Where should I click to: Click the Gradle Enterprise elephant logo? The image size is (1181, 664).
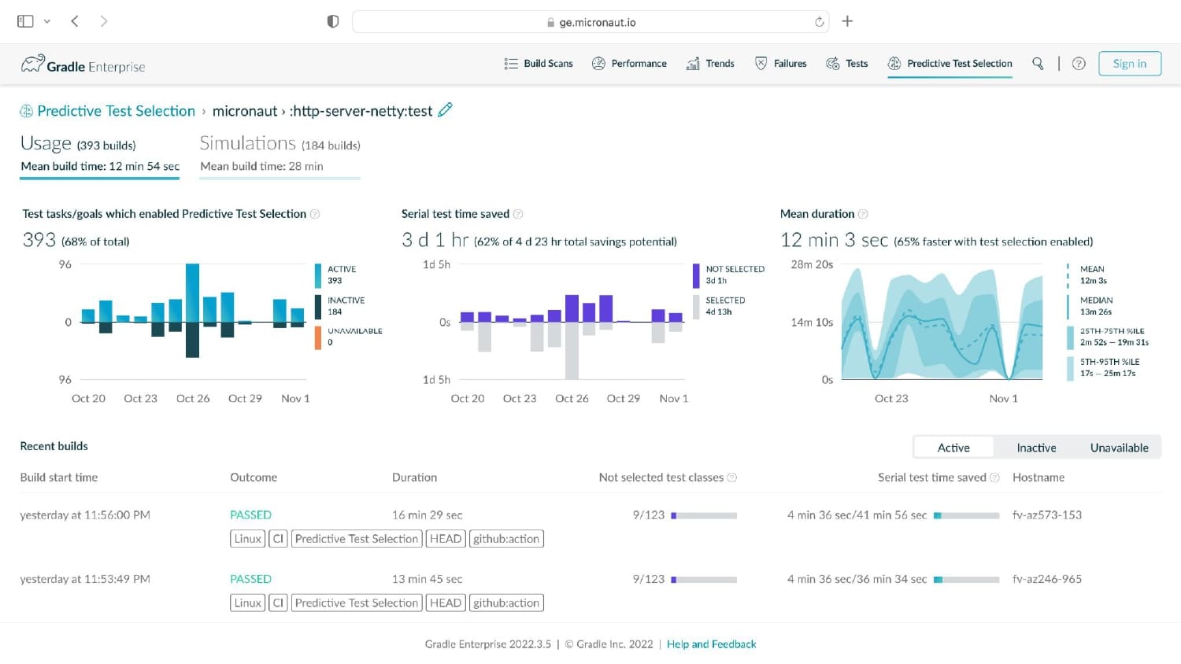pyautogui.click(x=32, y=64)
